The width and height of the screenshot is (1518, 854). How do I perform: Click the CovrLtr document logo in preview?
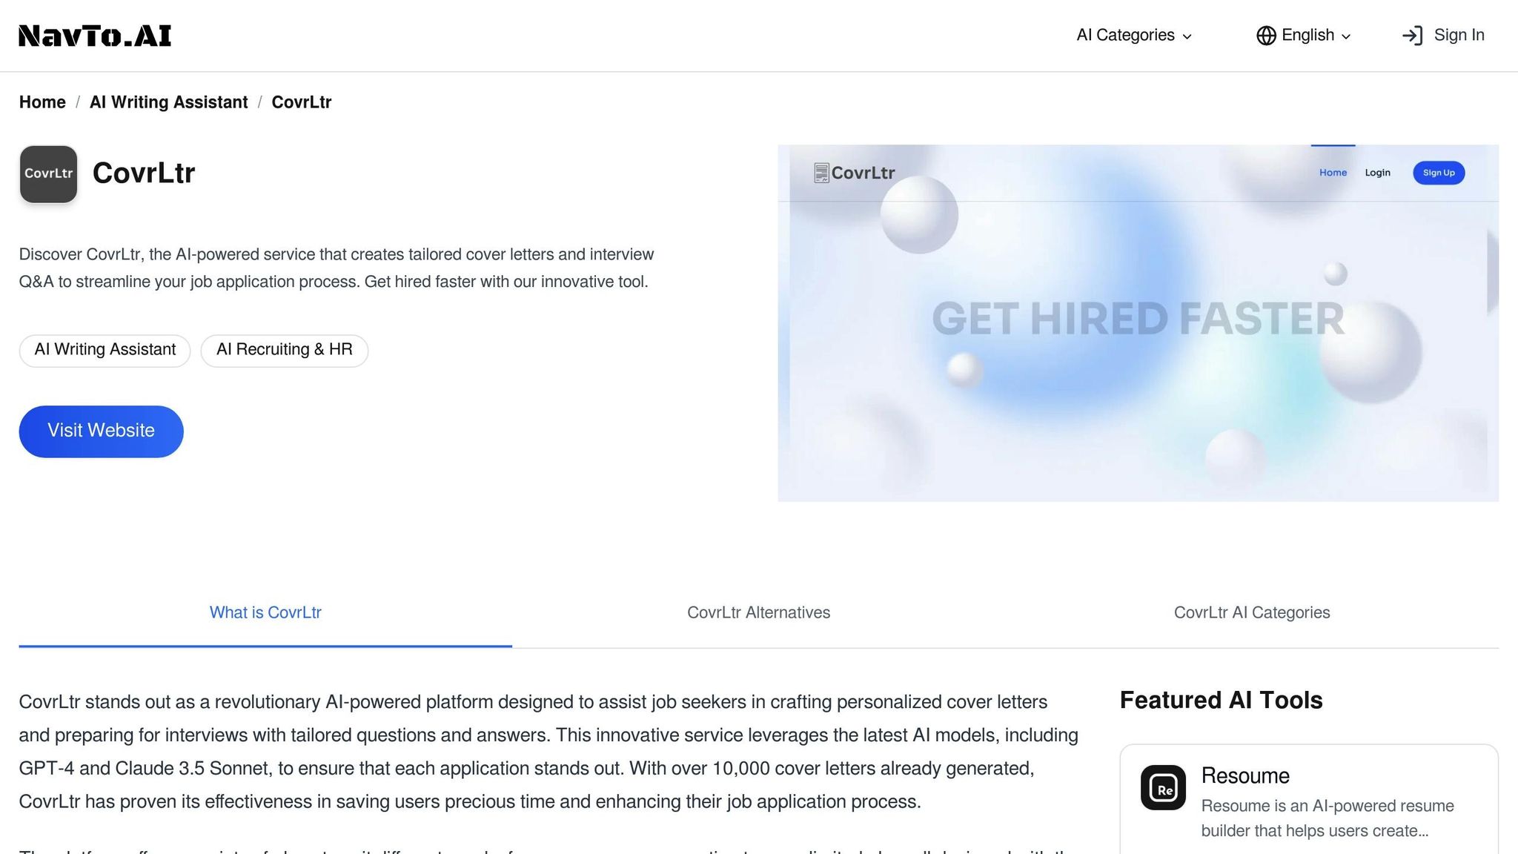(x=821, y=173)
